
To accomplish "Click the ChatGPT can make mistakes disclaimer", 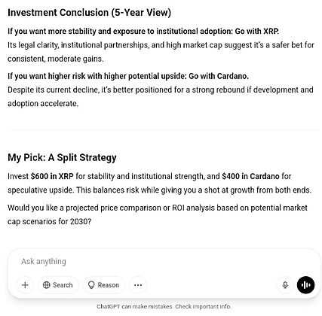I will (164, 306).
